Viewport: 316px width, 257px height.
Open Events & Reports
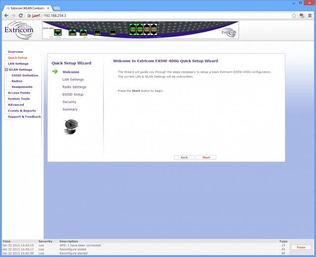pyautogui.click(x=22, y=110)
